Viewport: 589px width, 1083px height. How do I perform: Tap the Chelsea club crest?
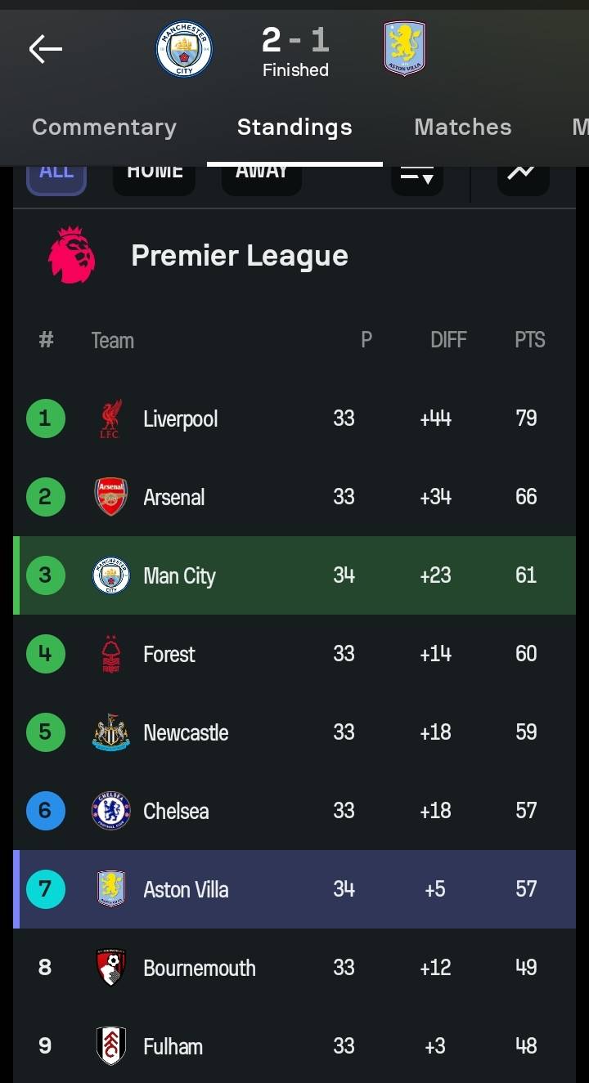[111, 811]
